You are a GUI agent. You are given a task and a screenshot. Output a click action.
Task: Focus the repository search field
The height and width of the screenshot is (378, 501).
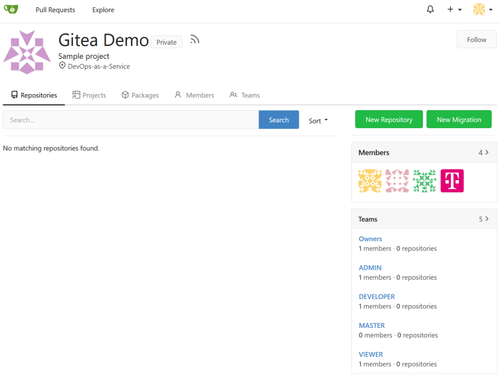[x=131, y=120]
